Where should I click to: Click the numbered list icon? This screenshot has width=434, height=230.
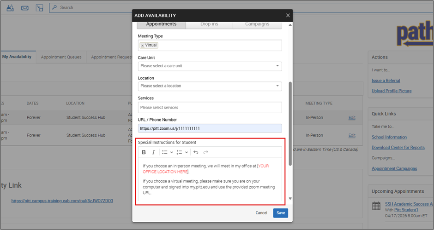point(179,152)
